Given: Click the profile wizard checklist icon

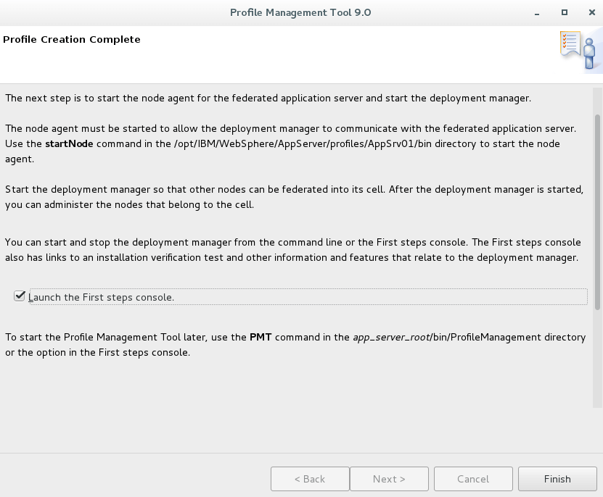Looking at the screenshot, I should (570, 43).
